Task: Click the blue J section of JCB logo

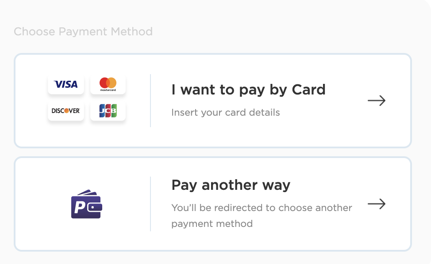Action: point(102,111)
